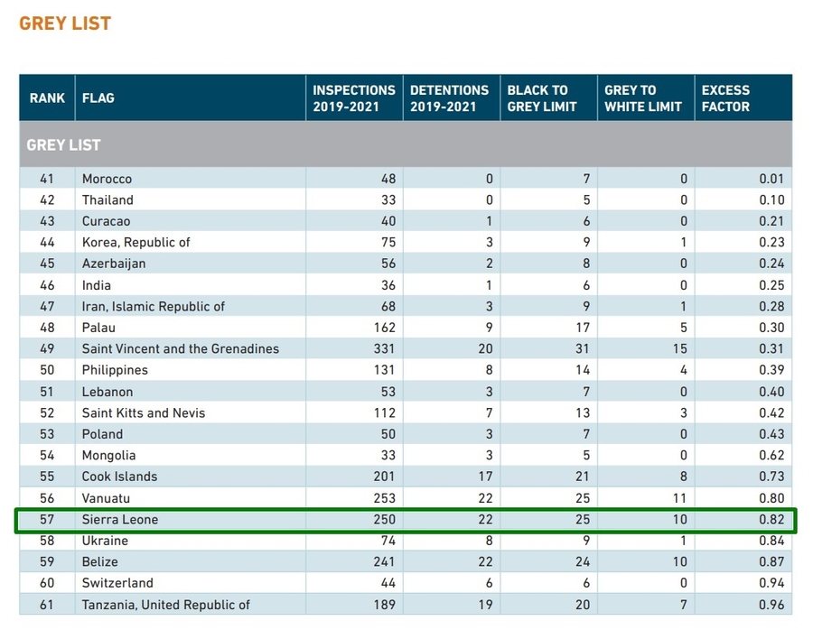Click Cook Islands' detentions value 17
The image size is (813, 639).
(484, 477)
